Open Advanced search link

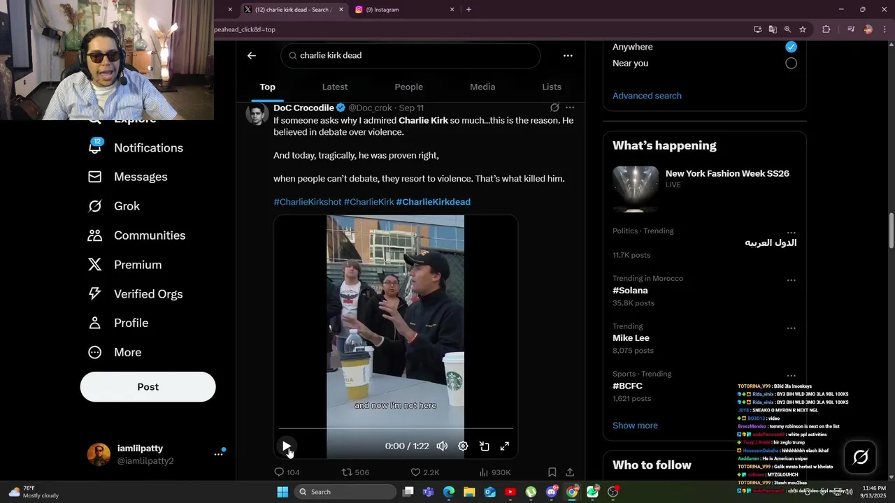(647, 96)
